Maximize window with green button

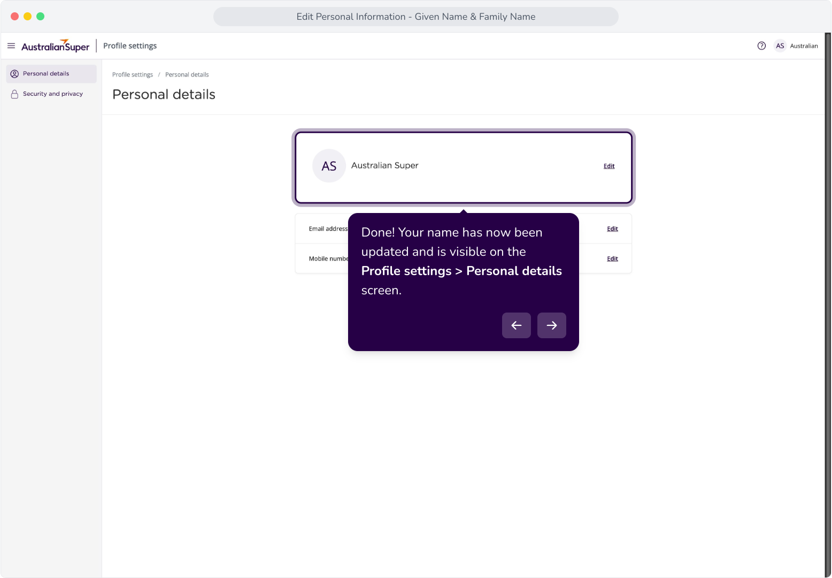[40, 17]
